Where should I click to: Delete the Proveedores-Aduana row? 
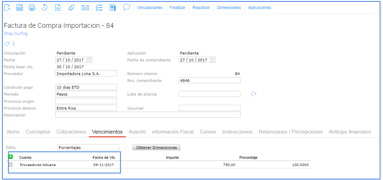[x=10, y=165]
